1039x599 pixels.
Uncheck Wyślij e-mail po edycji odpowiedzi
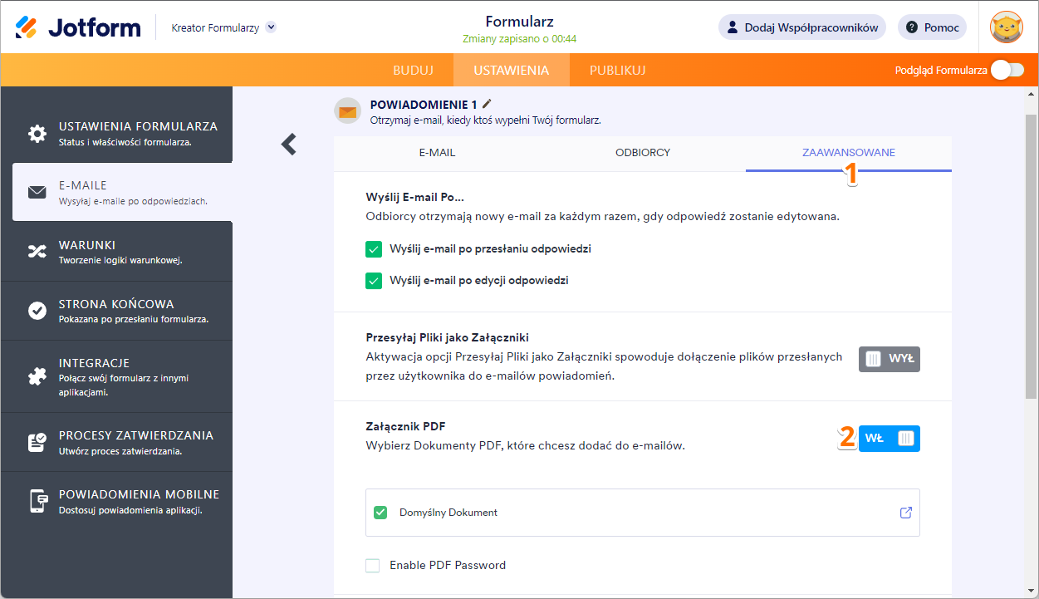[x=374, y=281]
